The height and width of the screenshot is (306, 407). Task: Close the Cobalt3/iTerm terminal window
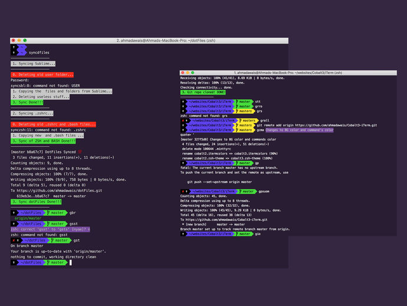point(182,73)
